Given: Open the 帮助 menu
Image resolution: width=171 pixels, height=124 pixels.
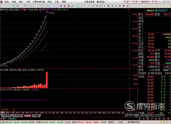Looking at the screenshot, I should (x=64, y=2).
